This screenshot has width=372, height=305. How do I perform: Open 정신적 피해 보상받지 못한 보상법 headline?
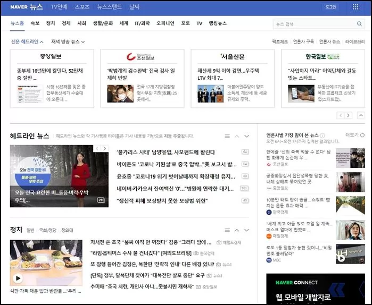(x=162, y=201)
